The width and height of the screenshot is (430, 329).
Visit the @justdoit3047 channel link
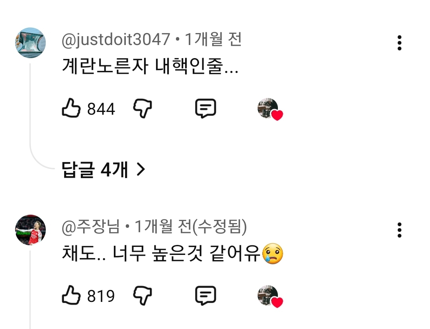[116, 39]
